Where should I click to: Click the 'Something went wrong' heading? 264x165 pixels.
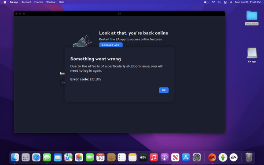coord(95,59)
